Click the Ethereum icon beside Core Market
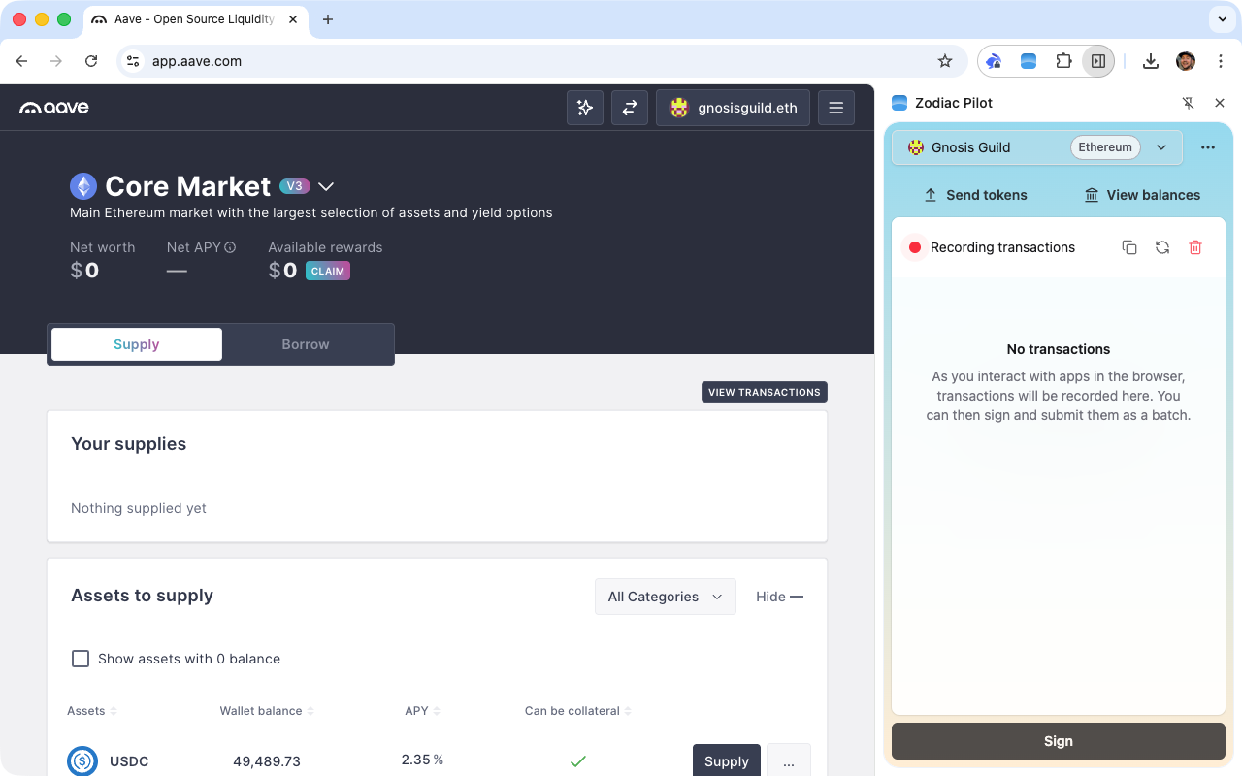The height and width of the screenshot is (776, 1242). point(83,186)
